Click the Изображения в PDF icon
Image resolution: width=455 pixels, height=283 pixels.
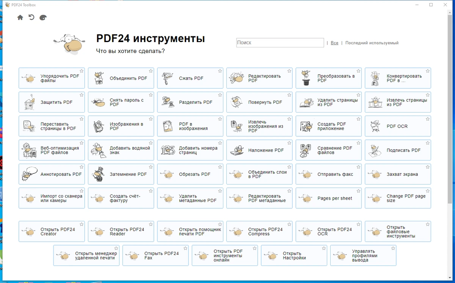point(99,126)
